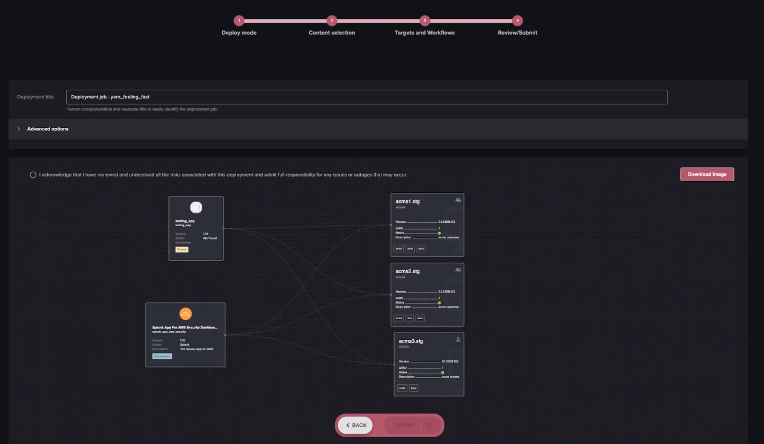Click into the Deployment title field
Viewport: 764px width, 444px height.
(x=366, y=97)
